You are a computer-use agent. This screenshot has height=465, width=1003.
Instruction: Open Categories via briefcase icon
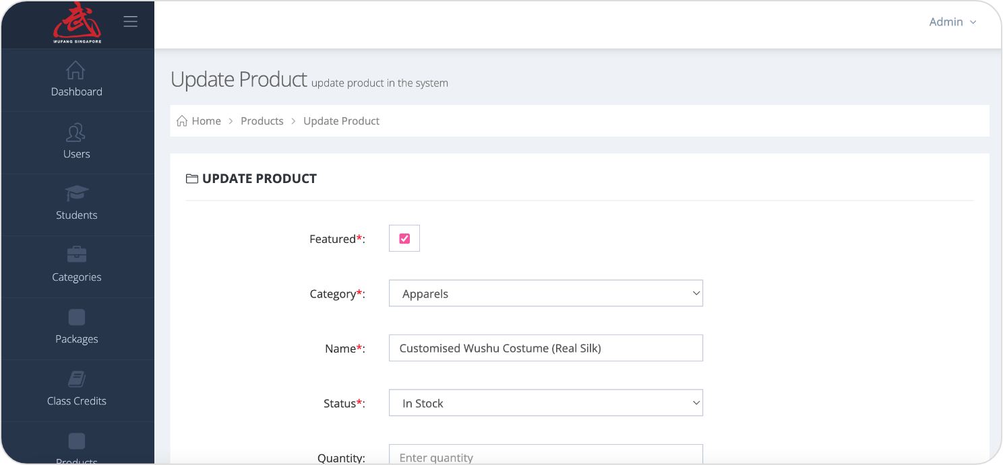tap(76, 254)
